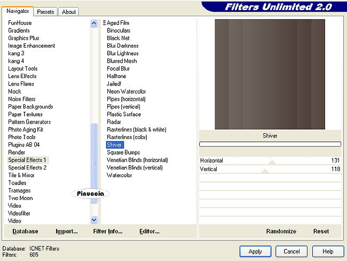Click the scroll down arrow in category list
The height and width of the screenshot is (261, 347).
[x=94, y=220]
